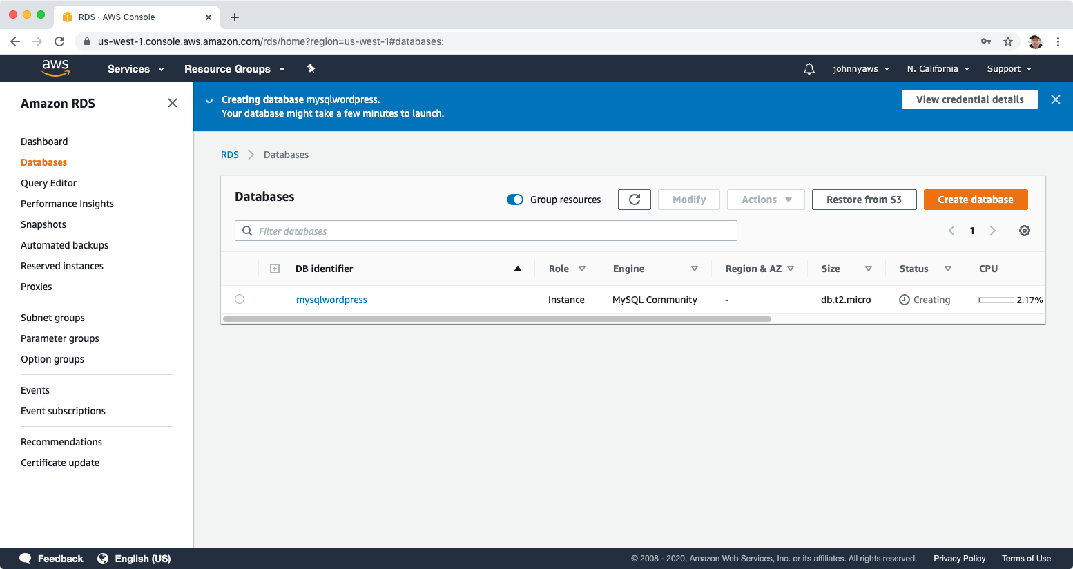This screenshot has width=1073, height=569.
Task: Select the mysqlwordpress radio button
Action: point(240,299)
